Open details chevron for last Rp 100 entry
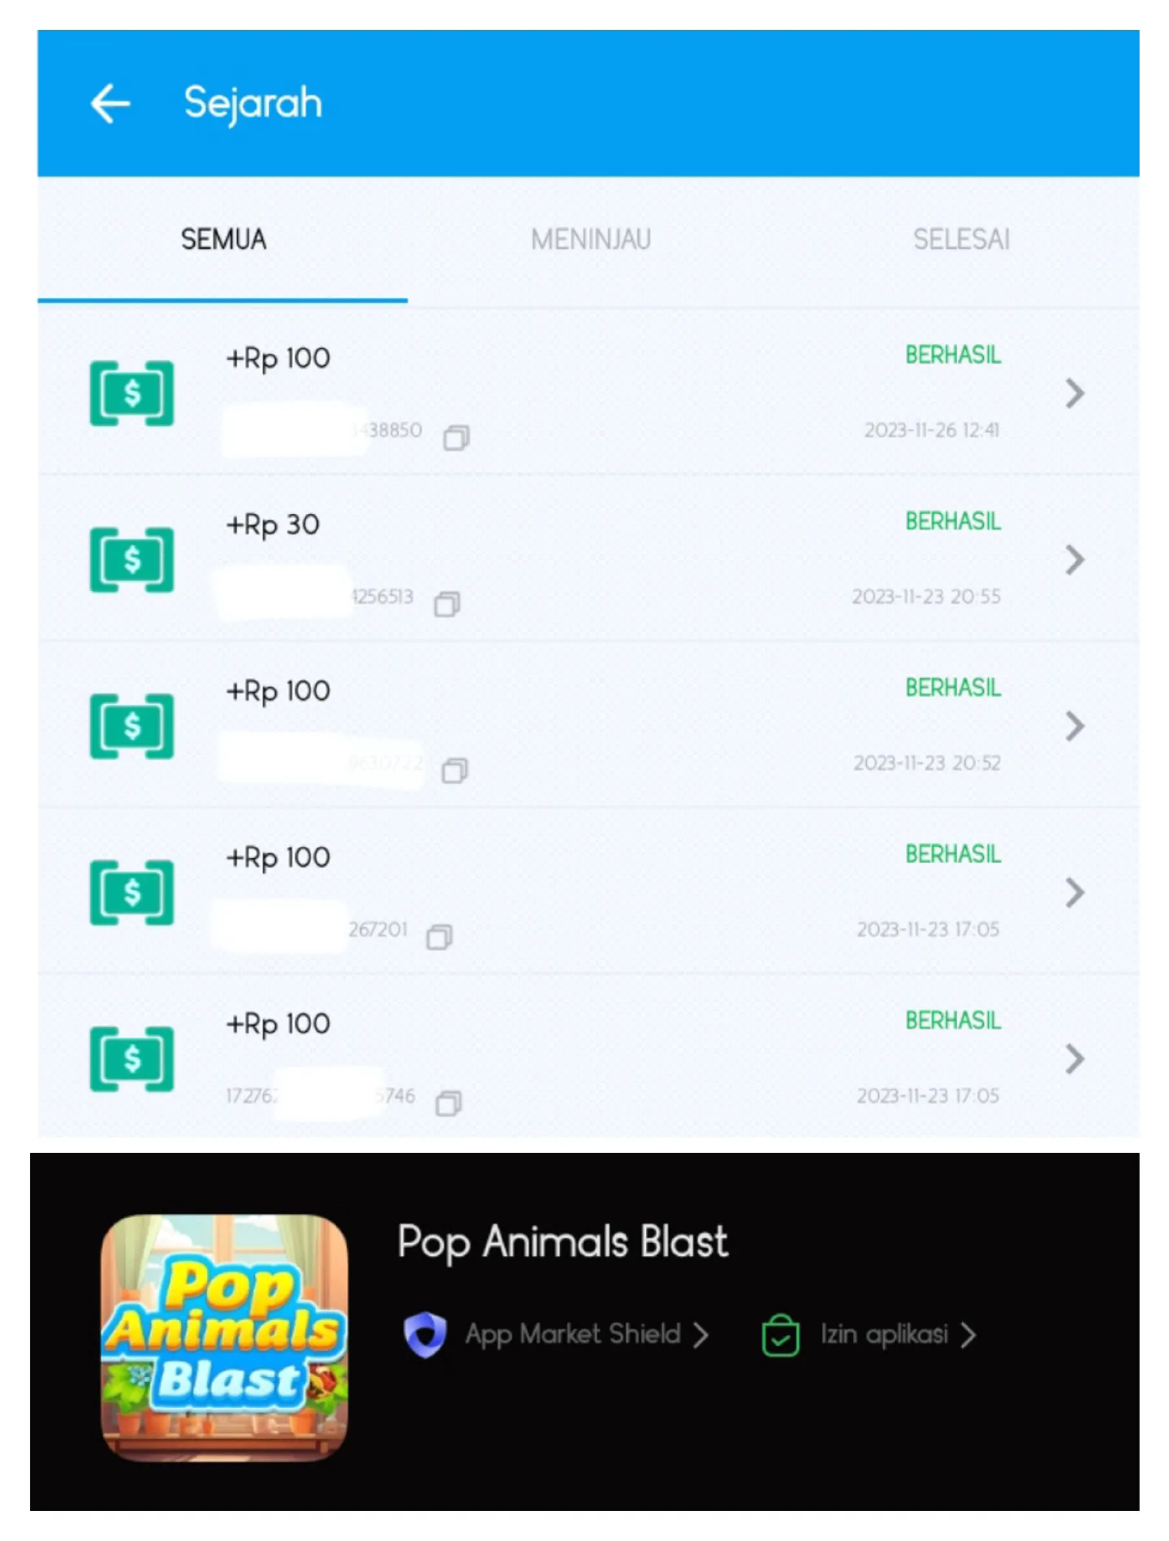The image size is (1169, 1541). tap(1075, 1059)
